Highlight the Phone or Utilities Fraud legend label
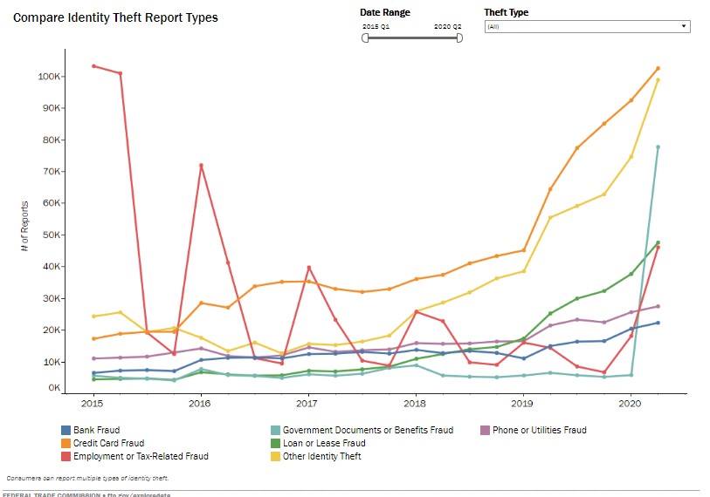The width and height of the screenshot is (710, 497). click(x=540, y=430)
